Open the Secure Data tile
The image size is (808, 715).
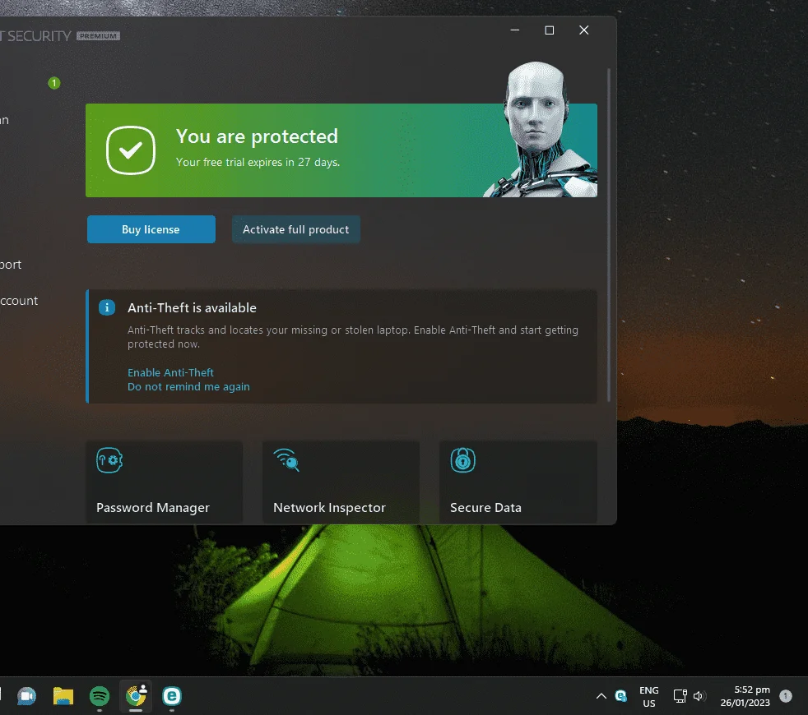pyautogui.click(x=518, y=482)
